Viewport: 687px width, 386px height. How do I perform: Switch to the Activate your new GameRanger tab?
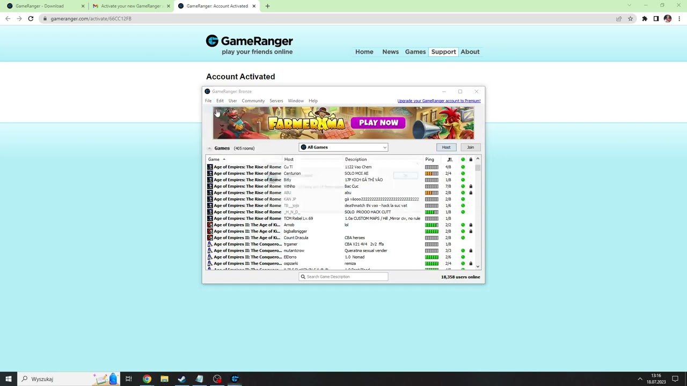coord(130,6)
